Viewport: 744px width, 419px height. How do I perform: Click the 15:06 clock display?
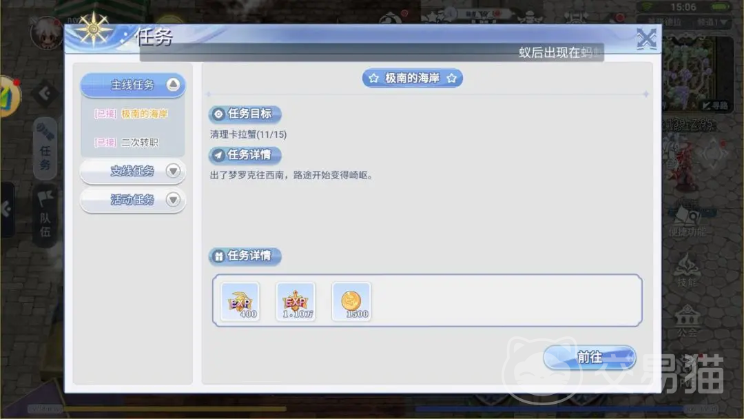pos(683,7)
